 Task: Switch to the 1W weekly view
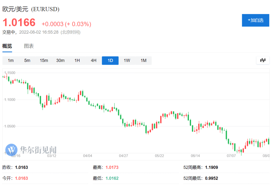(x=127, y=60)
